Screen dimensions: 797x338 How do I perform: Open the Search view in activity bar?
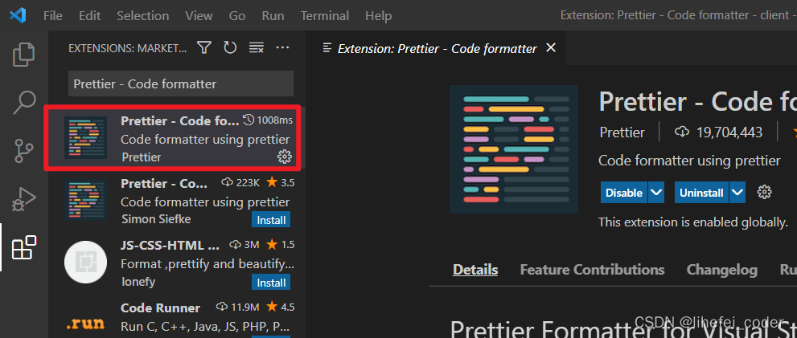pyautogui.click(x=24, y=103)
